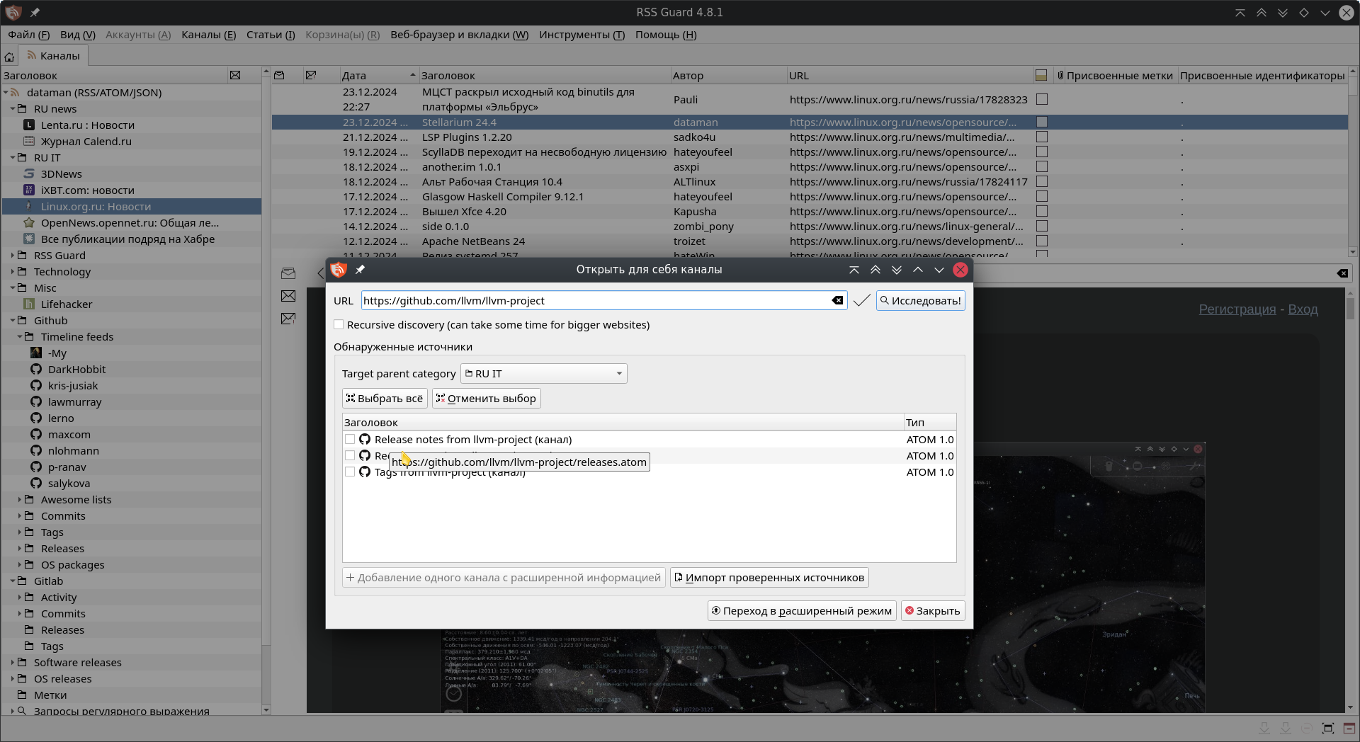Select 3DNews feed icon
This screenshot has width=1360, height=742.
tap(29, 174)
